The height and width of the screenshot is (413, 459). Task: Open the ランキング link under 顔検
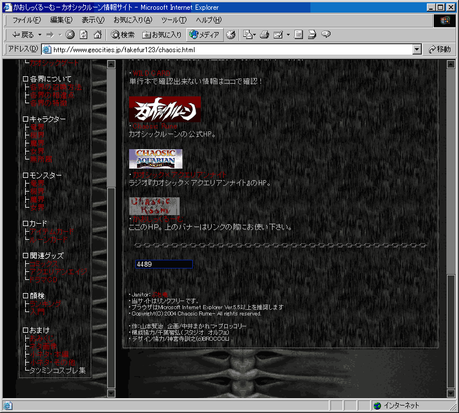[45, 304]
